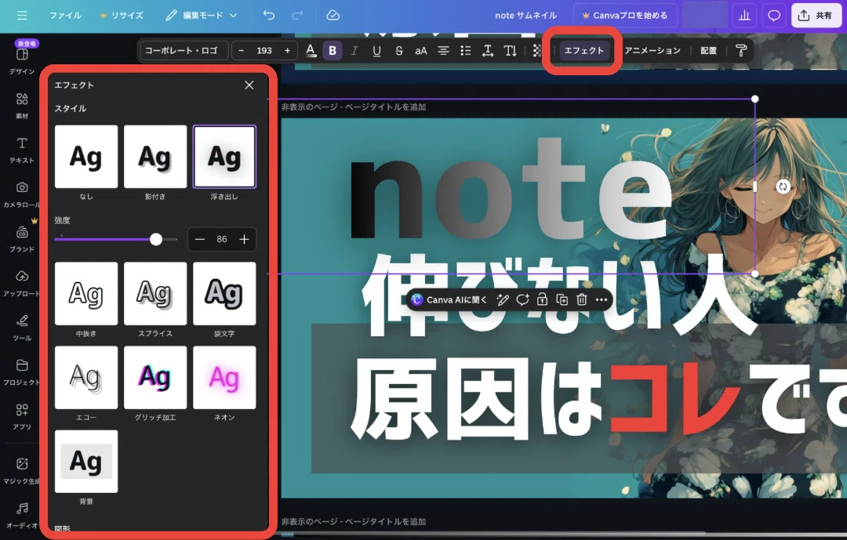Switch to vertical text direction

(510, 50)
